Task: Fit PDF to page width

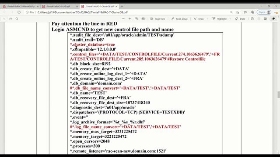Action: (x=143, y=19)
